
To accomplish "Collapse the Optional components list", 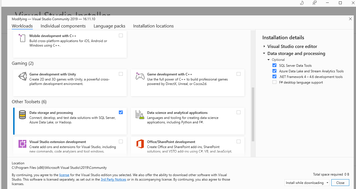I will (x=269, y=60).
